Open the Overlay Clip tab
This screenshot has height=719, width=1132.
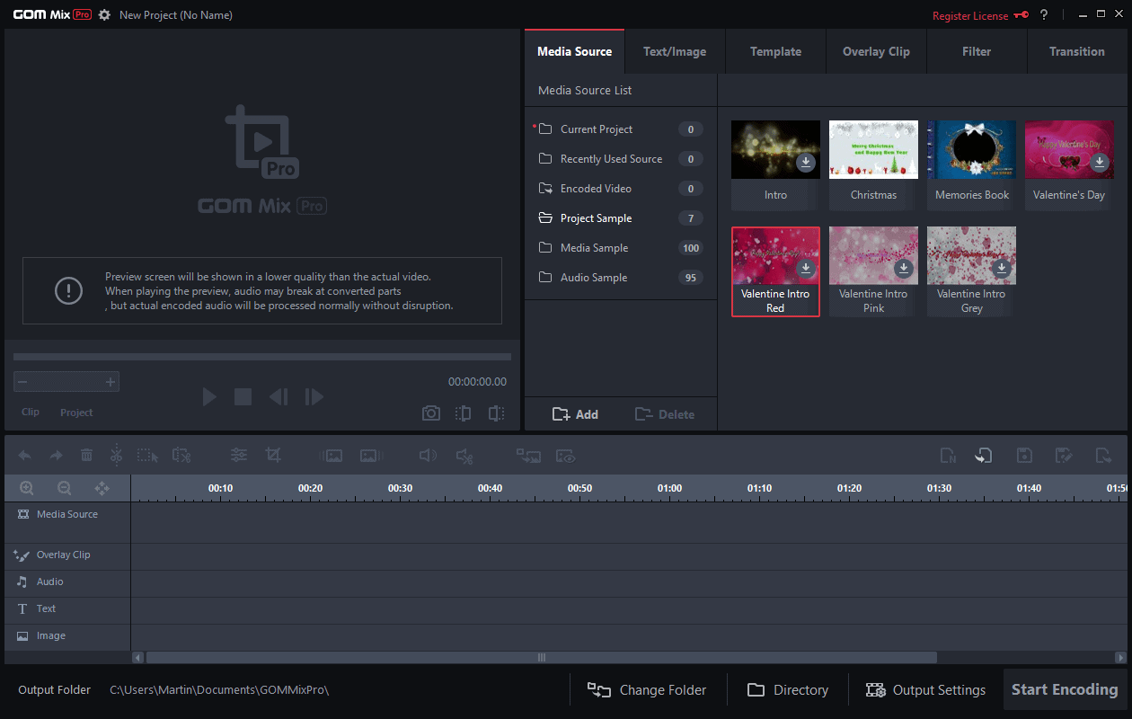(x=876, y=51)
